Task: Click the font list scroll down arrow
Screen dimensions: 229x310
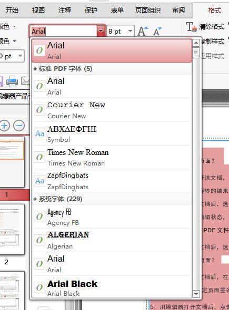Action: coord(196,294)
